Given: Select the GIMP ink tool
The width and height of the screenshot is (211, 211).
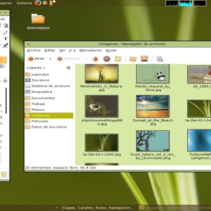Looking at the screenshot, I should (5, 45).
